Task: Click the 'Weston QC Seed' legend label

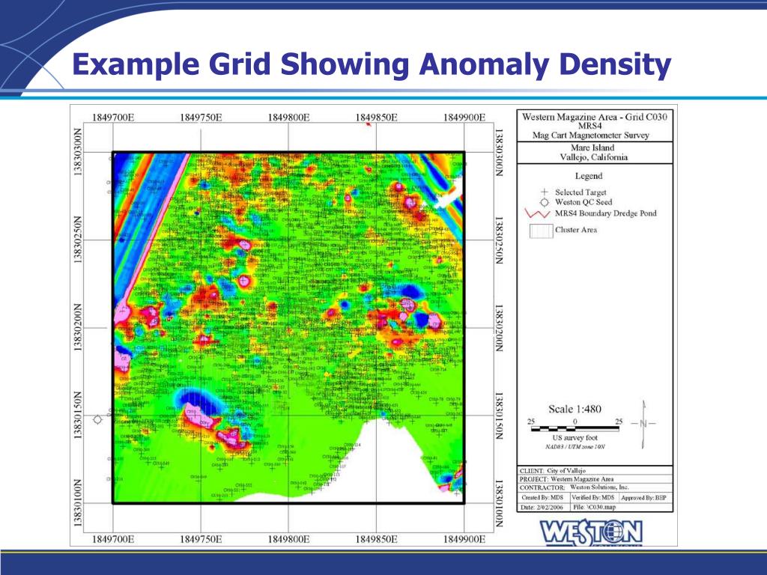Action: pyautogui.click(x=583, y=202)
